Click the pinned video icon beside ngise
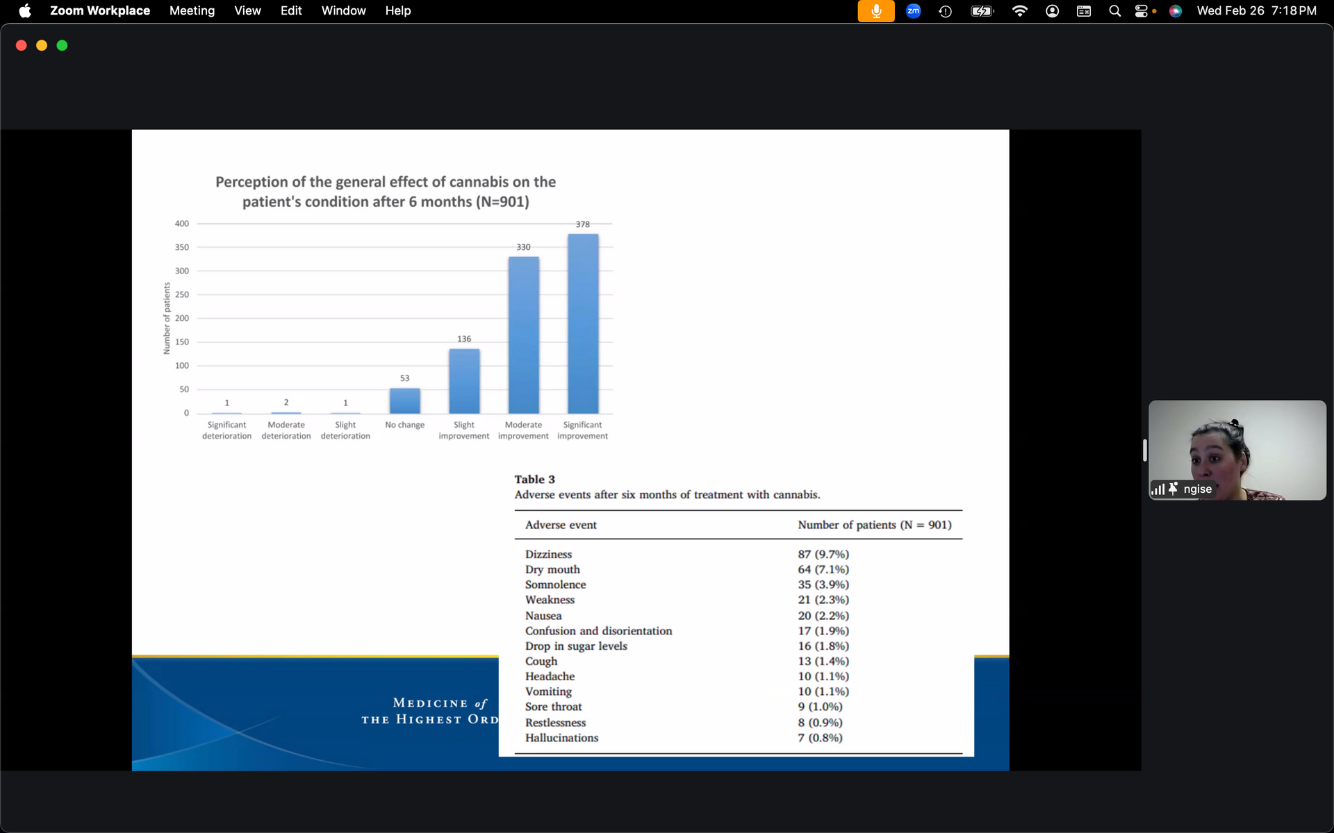The height and width of the screenshot is (833, 1334). (1173, 489)
